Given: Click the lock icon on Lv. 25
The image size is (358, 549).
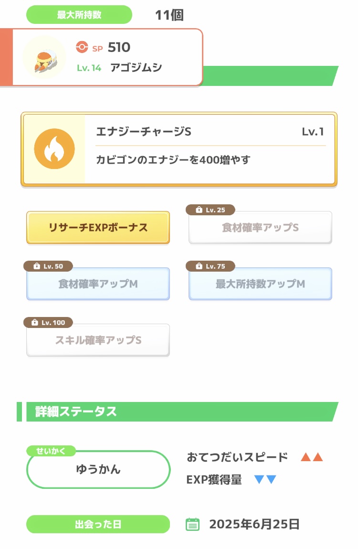Looking at the screenshot, I should (x=200, y=210).
